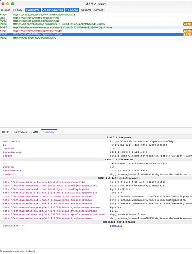Click SAML badge on red consume row
This screenshot has height=254, width=192.
(187, 31)
